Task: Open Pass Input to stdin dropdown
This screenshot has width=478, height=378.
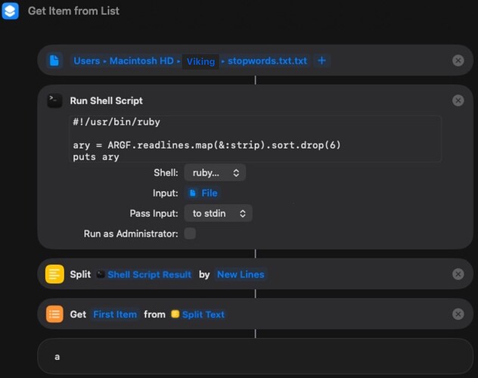Action: (x=218, y=213)
